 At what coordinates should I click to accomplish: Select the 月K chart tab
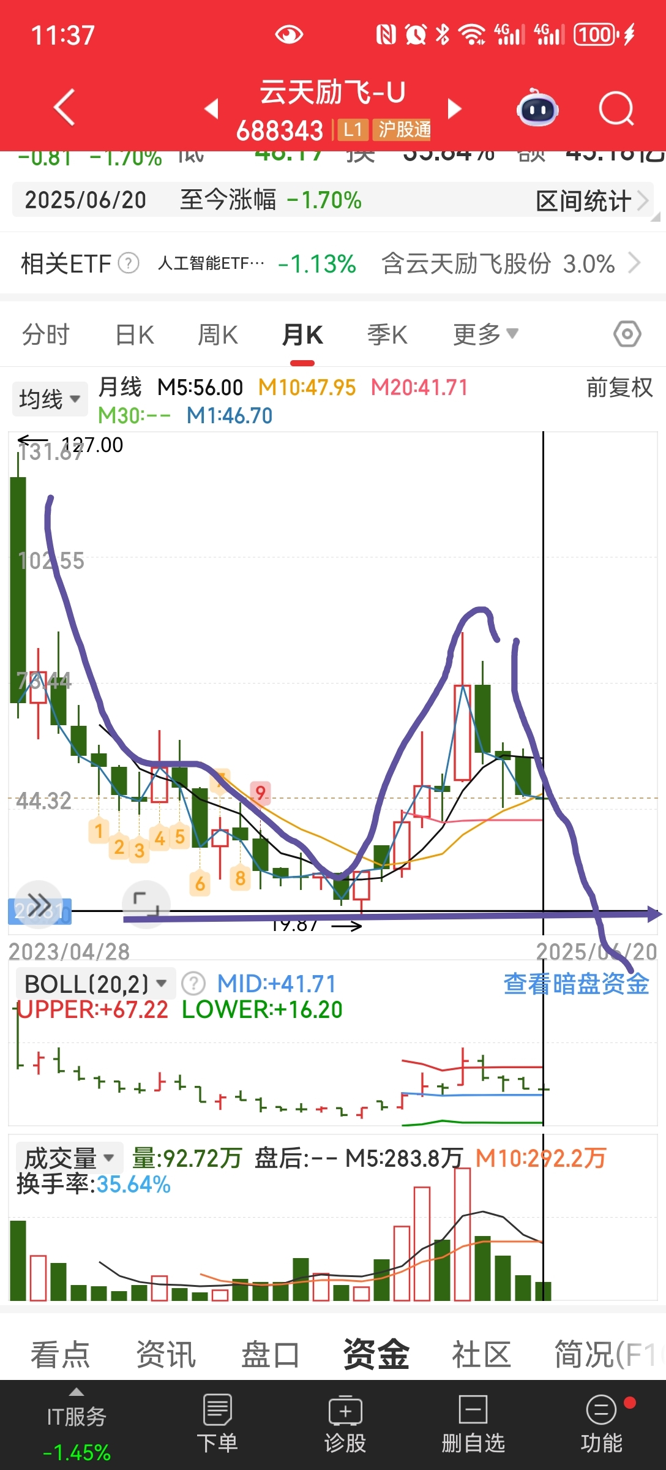point(302,334)
